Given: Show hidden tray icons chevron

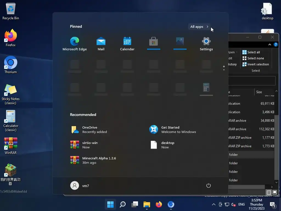Looking at the screenshot, I should click(213, 204).
